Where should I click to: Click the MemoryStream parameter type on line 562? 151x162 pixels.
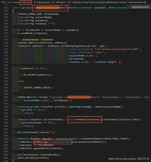click(x=117, y=8)
